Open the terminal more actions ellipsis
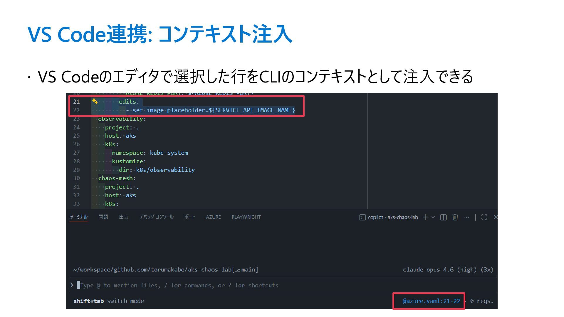 pos(467,217)
